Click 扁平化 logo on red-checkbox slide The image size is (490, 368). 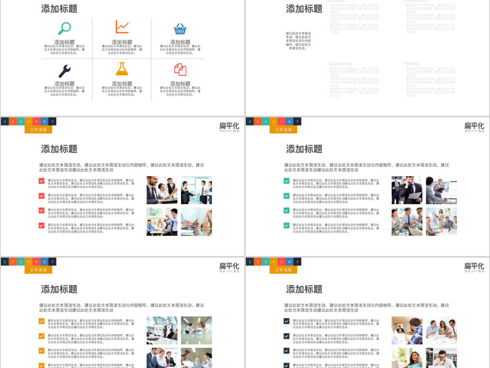[229, 127]
